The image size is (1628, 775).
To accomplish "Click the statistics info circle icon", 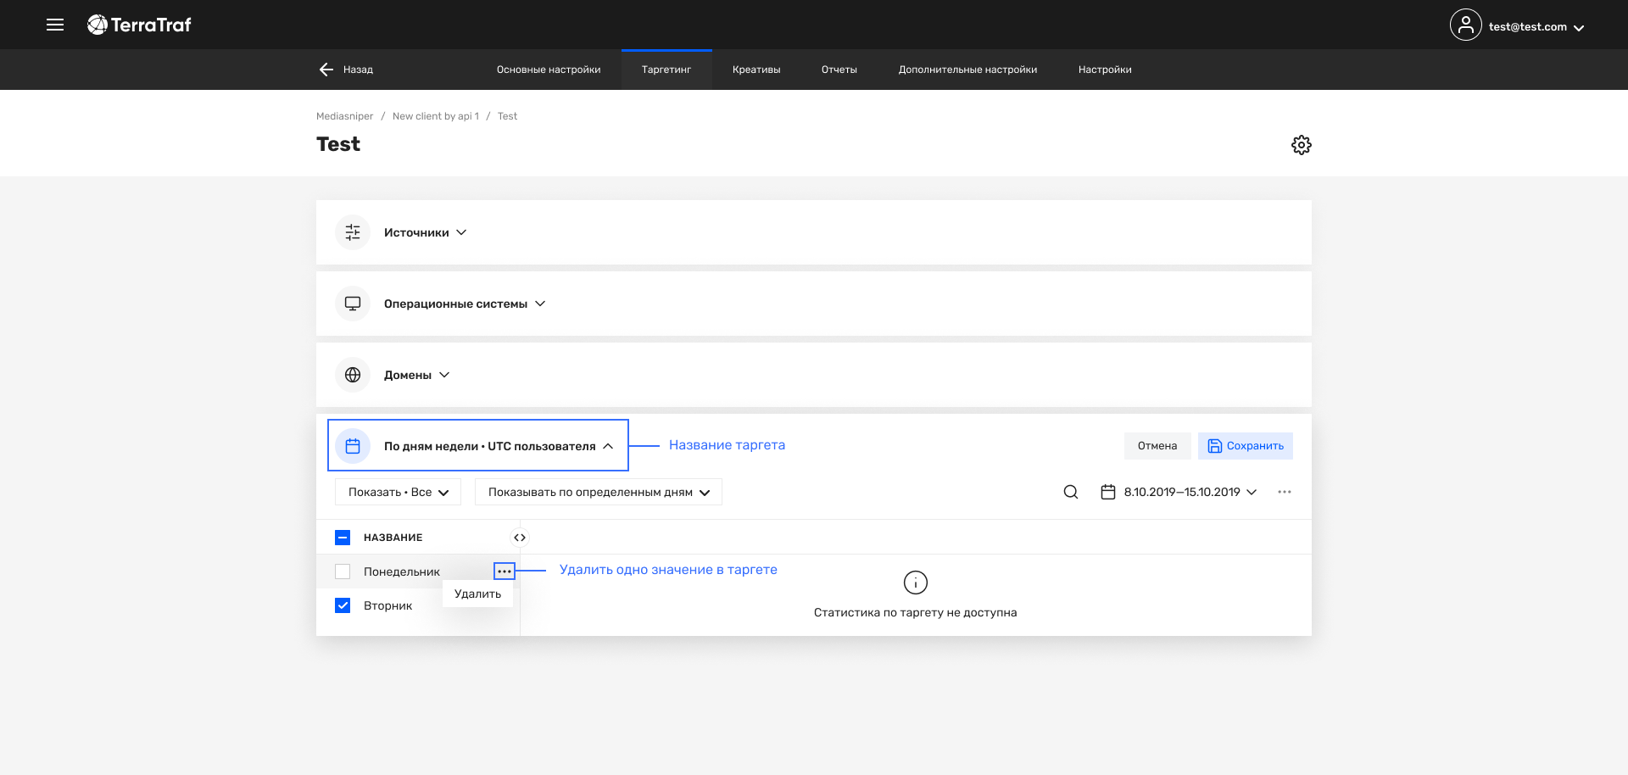I will (x=916, y=583).
